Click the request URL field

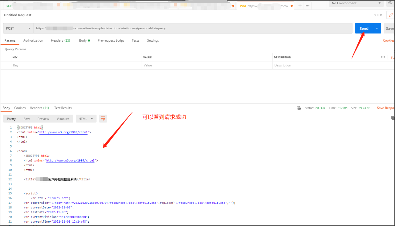pyautogui.click(x=192, y=28)
